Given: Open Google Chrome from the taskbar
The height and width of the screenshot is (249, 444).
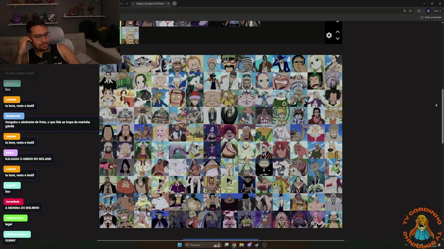Looking at the screenshot, I should click(x=234, y=245).
